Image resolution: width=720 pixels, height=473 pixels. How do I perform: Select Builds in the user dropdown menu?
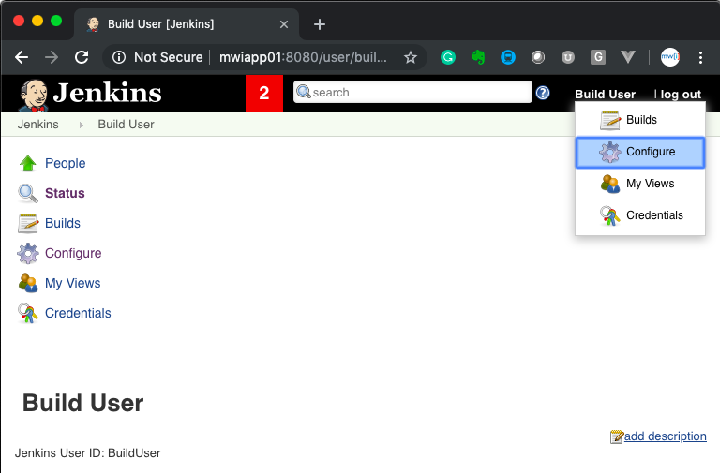pyautogui.click(x=640, y=120)
